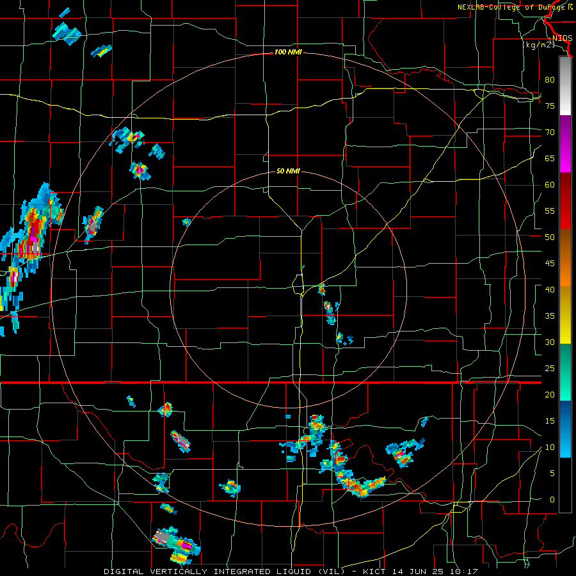Click the 60 value on the VIL scale
The image size is (576, 576).
pyautogui.click(x=550, y=185)
